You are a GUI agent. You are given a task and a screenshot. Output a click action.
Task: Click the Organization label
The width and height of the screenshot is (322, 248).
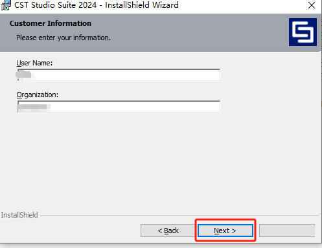pos(38,95)
